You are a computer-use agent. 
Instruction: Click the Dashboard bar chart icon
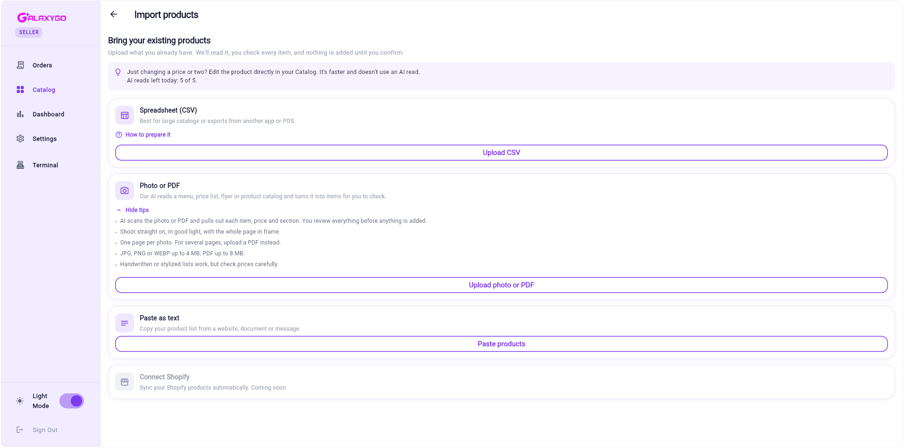pyautogui.click(x=20, y=114)
